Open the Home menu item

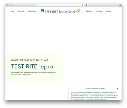tap(12, 11)
